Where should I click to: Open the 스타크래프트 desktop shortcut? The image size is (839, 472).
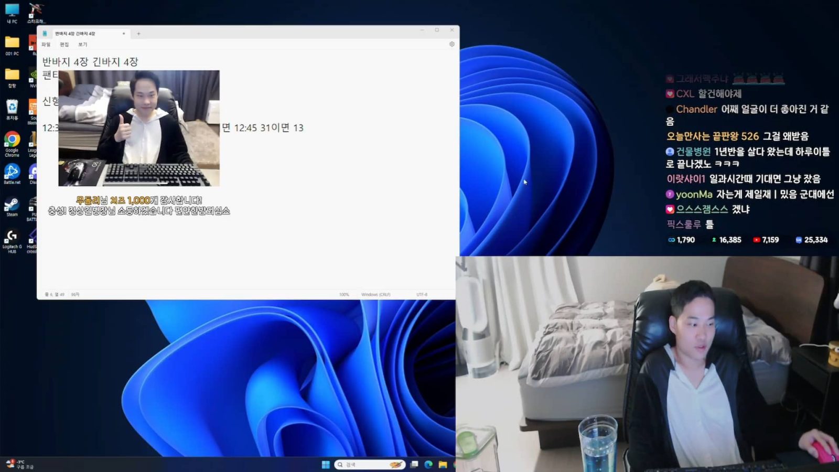(36, 13)
